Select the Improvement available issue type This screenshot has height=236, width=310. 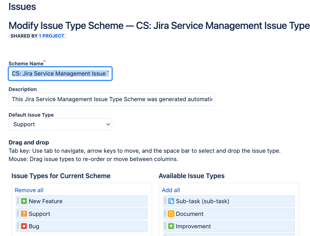(229, 226)
